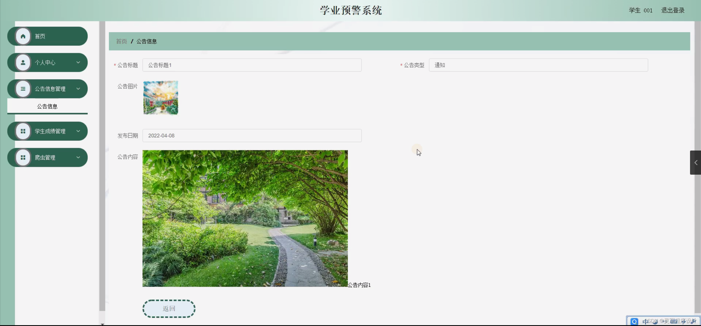Expand the 学生成绩管理 chevron

78,131
